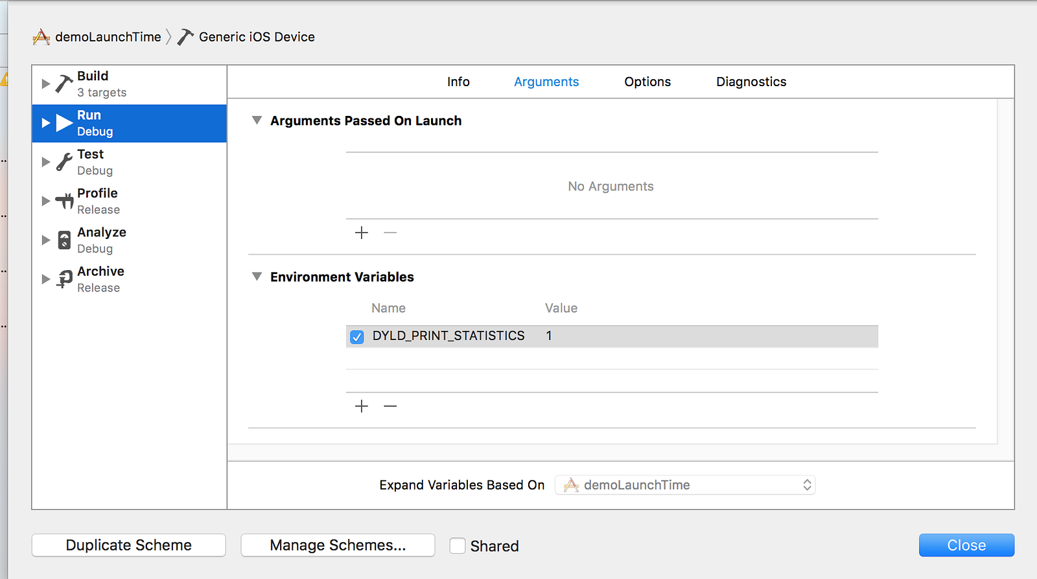Disable the DYLD_PRINT_STATISTICS variable checkbox
Screen dimensions: 1037x579
click(x=357, y=337)
